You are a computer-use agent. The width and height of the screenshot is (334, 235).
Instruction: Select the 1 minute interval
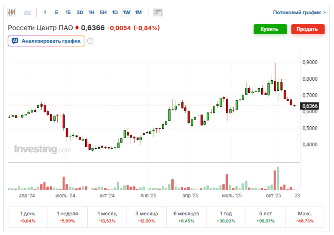click(45, 13)
